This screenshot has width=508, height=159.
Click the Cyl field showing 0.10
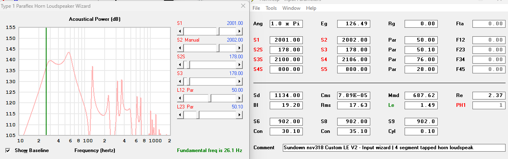421,131
